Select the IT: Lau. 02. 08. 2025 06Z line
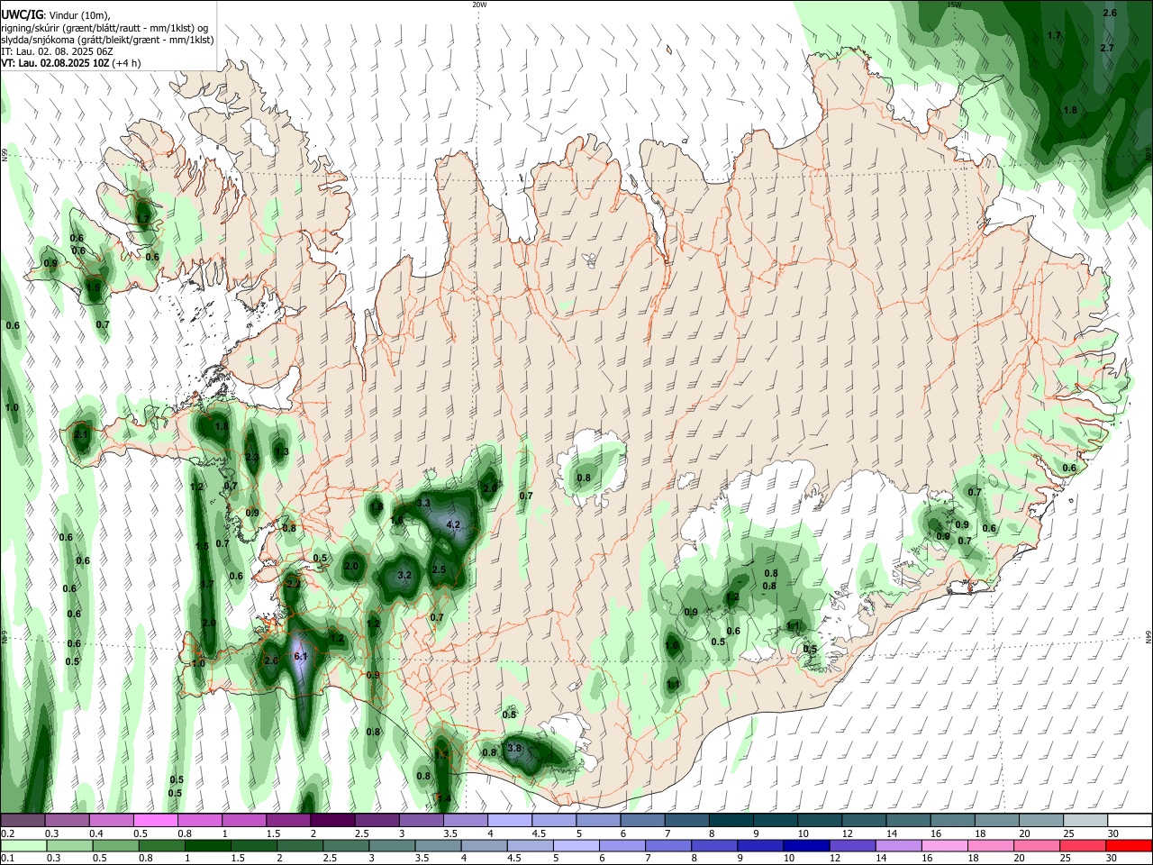 [57, 51]
